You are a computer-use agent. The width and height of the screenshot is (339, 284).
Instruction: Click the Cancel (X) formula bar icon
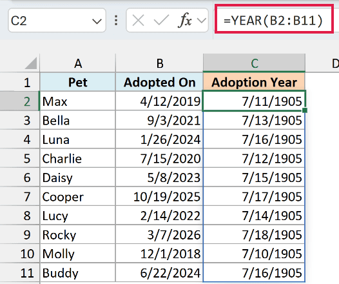coord(139,21)
